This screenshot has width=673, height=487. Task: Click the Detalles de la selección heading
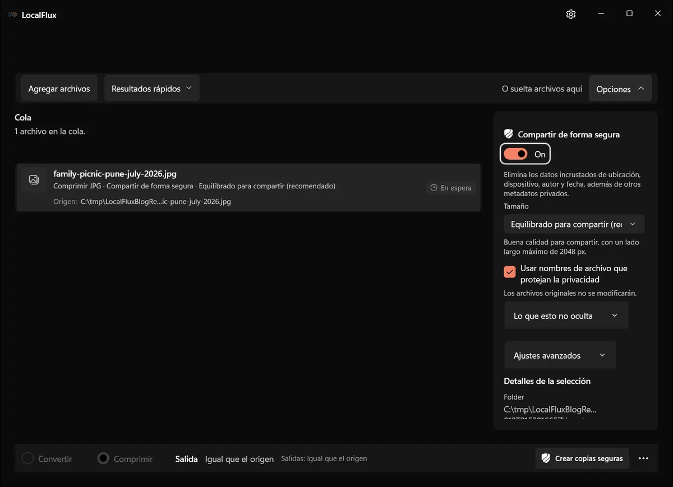[547, 381]
